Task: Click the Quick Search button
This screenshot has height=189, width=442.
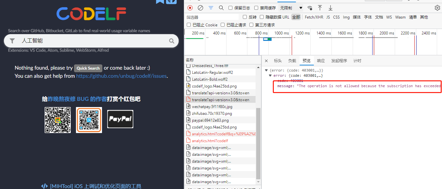Action: (88, 68)
